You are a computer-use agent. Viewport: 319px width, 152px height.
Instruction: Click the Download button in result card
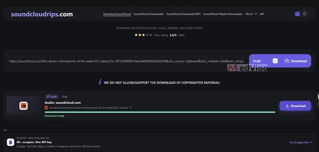coord(295,106)
